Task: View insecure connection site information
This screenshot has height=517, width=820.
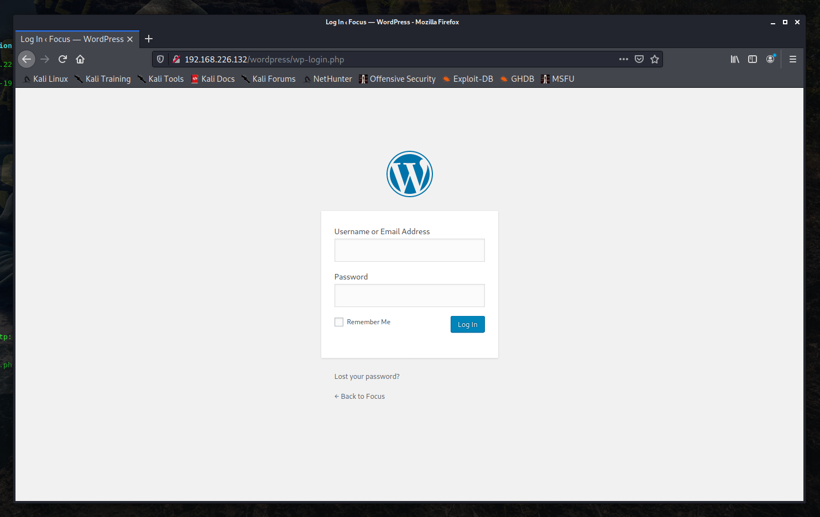Action: tap(176, 59)
